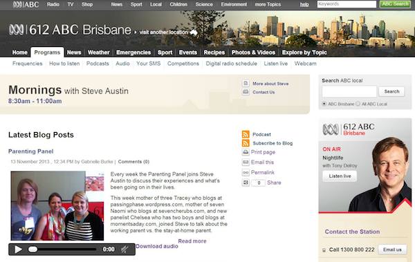The image size is (415, 262).
Task: Focus the Search ABC local text field
Action: coord(349,91)
